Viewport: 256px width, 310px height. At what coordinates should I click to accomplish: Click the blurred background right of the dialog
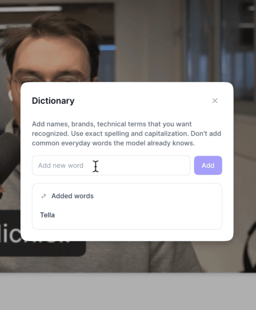(245, 158)
